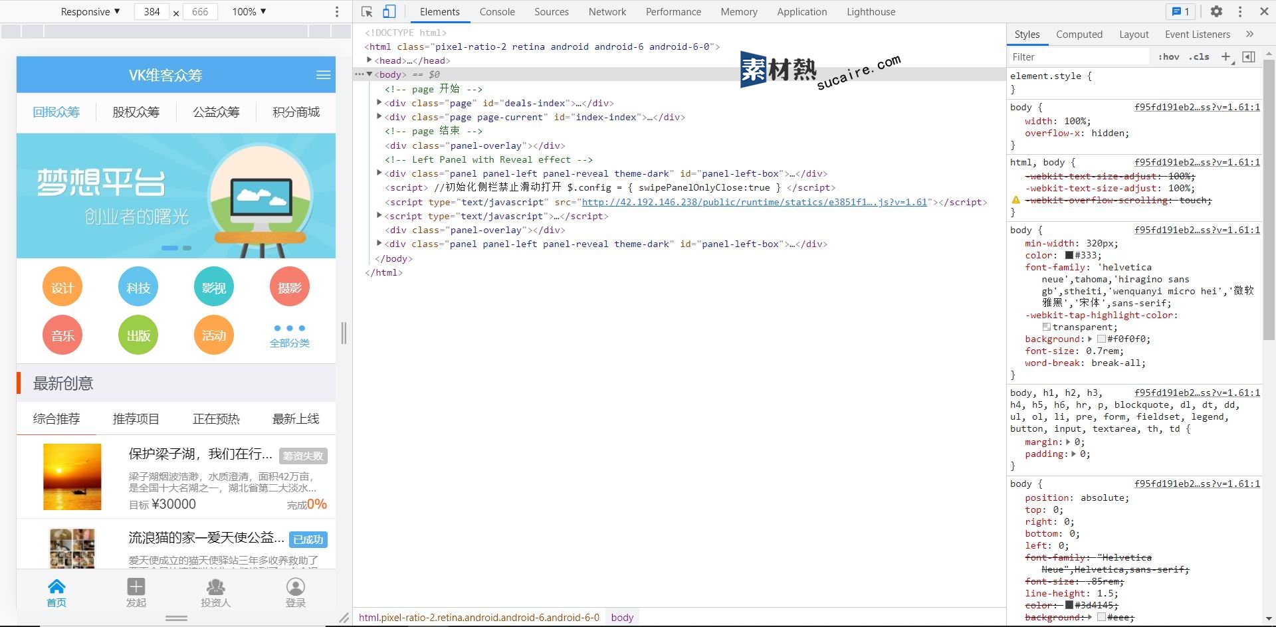1276x627 pixels.
Task: Open the script src URL link
Action: (x=754, y=202)
